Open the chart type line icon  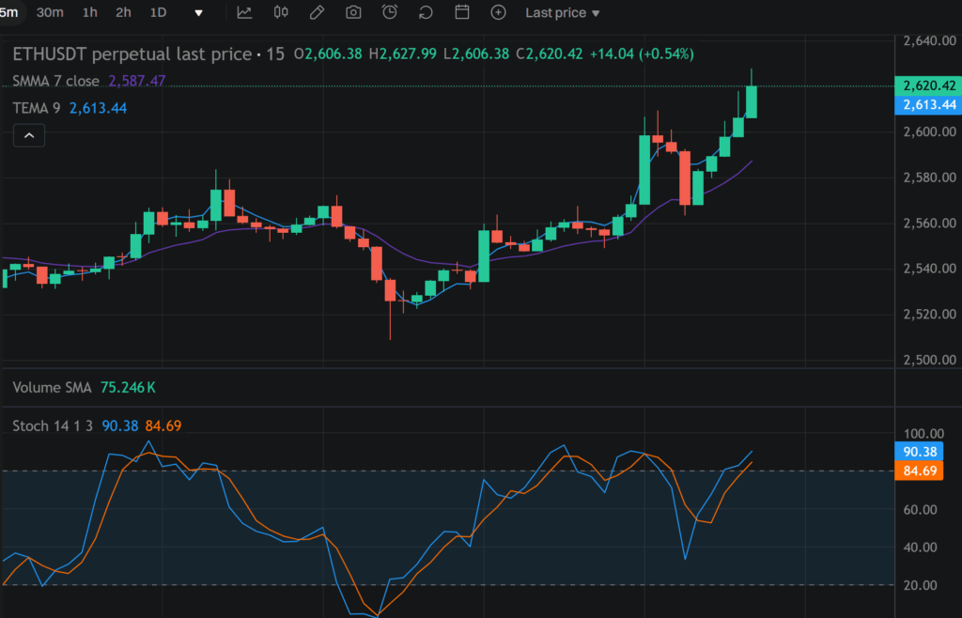click(244, 12)
